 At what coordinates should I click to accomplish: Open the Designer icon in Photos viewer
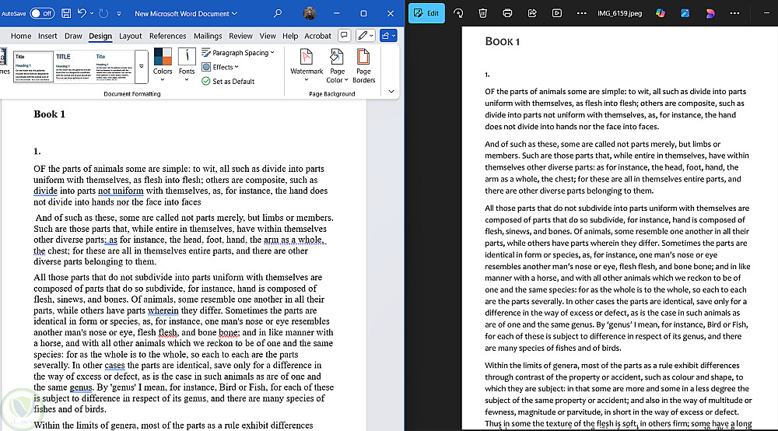click(x=710, y=13)
